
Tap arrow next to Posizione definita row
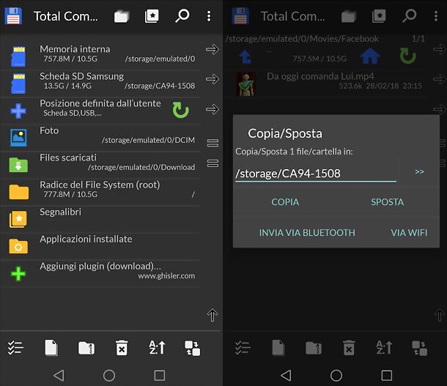coord(213,109)
